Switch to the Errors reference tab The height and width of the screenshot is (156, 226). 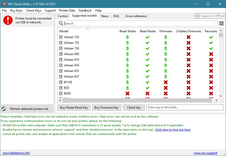[x=136, y=16]
